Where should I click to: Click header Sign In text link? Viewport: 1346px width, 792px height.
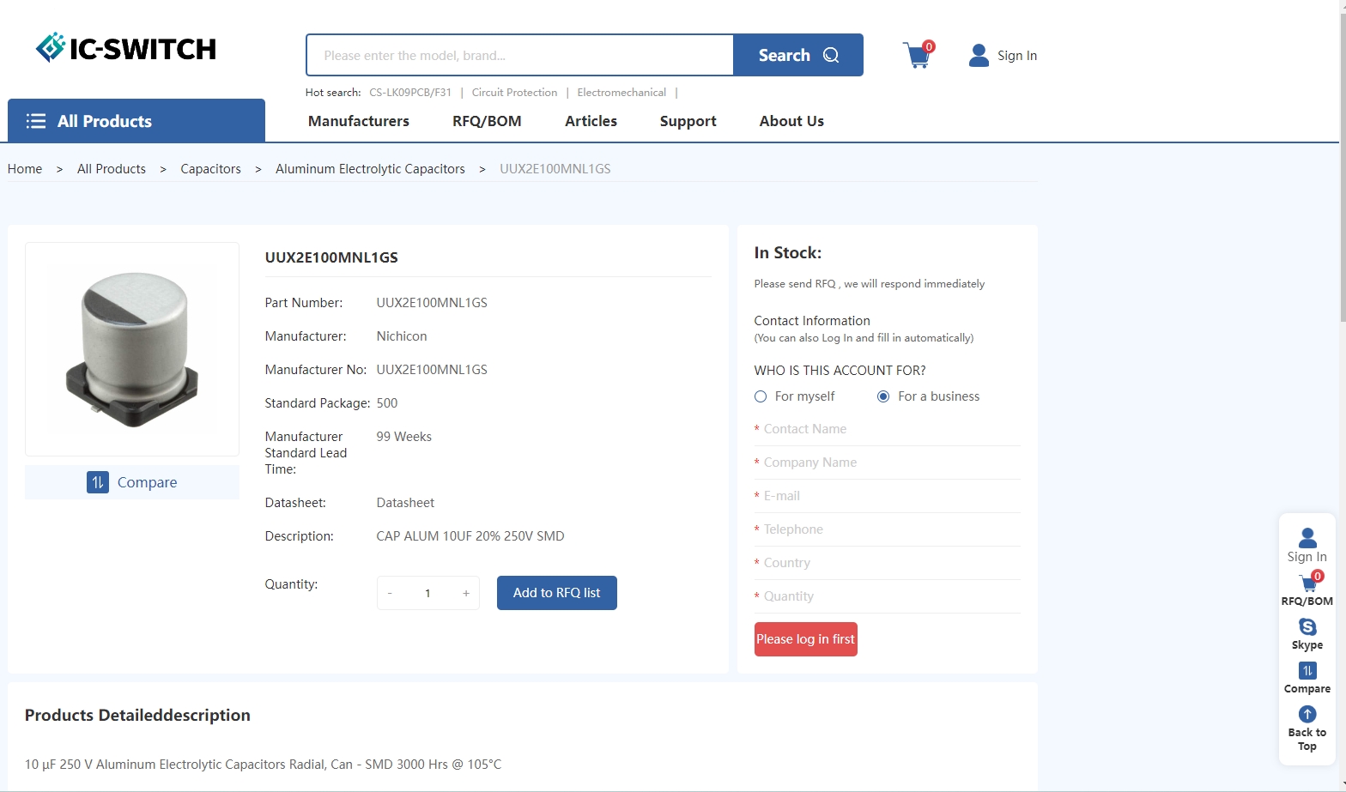[1017, 56]
